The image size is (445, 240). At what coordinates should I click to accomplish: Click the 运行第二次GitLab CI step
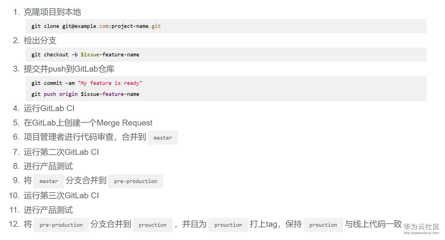[x=61, y=152]
